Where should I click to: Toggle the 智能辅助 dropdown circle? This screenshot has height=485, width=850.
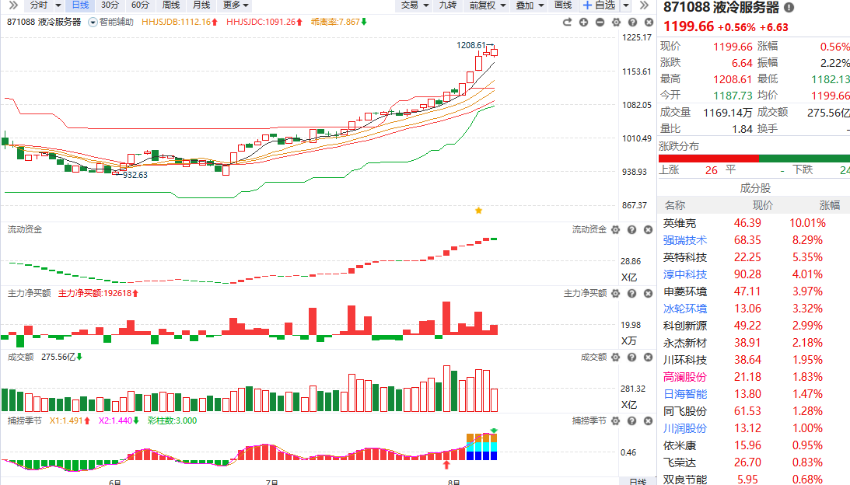click(93, 23)
